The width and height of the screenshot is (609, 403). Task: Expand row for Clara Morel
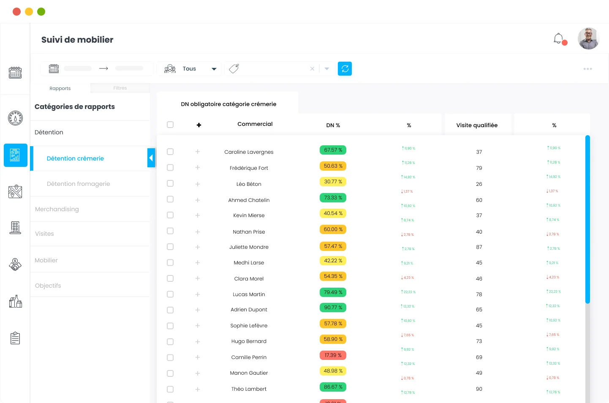pos(198,278)
